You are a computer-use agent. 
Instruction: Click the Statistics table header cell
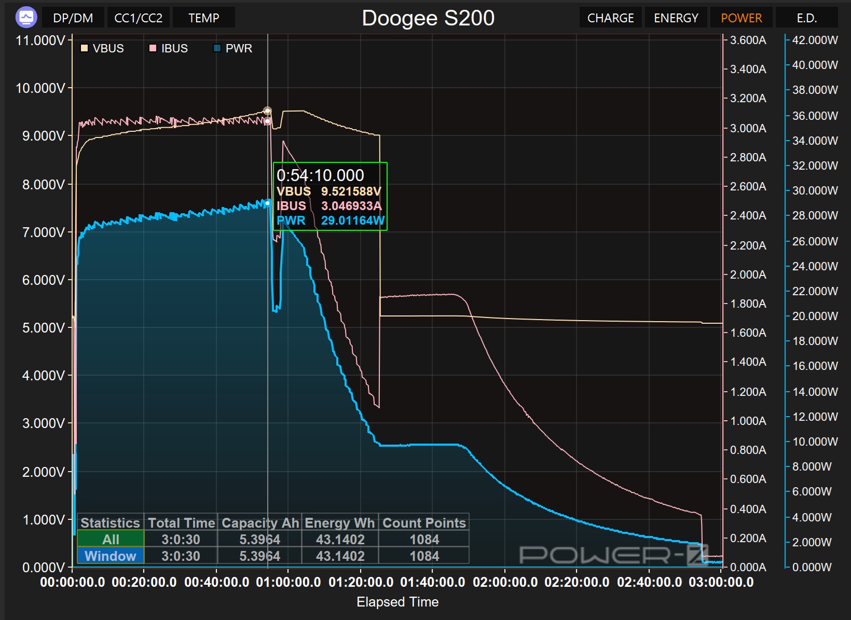(110, 523)
